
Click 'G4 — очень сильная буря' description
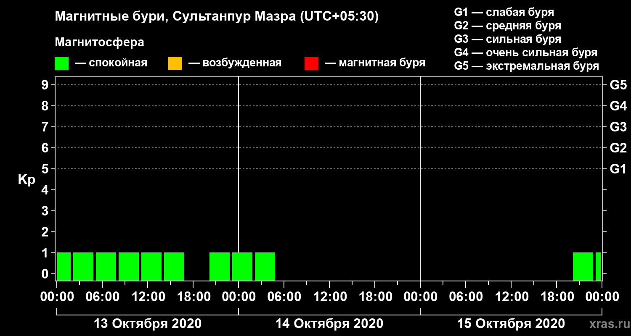[x=525, y=52]
